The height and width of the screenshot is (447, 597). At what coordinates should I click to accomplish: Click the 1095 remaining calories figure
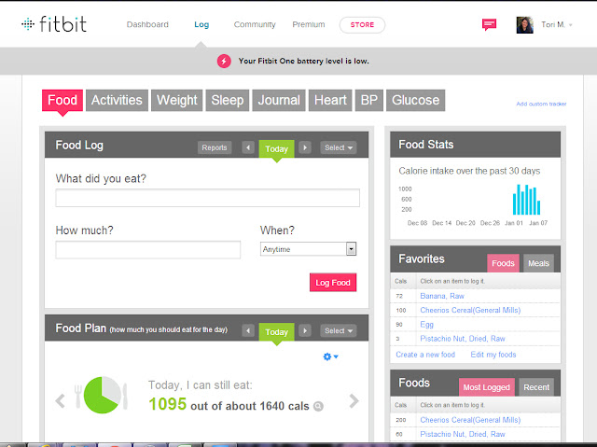[x=168, y=404]
